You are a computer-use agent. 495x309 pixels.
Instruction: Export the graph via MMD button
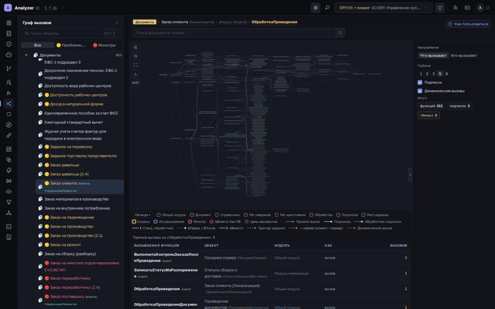click(x=135, y=83)
